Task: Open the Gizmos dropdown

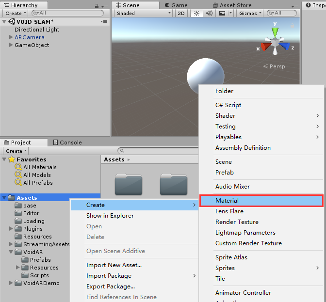Action: pyautogui.click(x=250, y=14)
